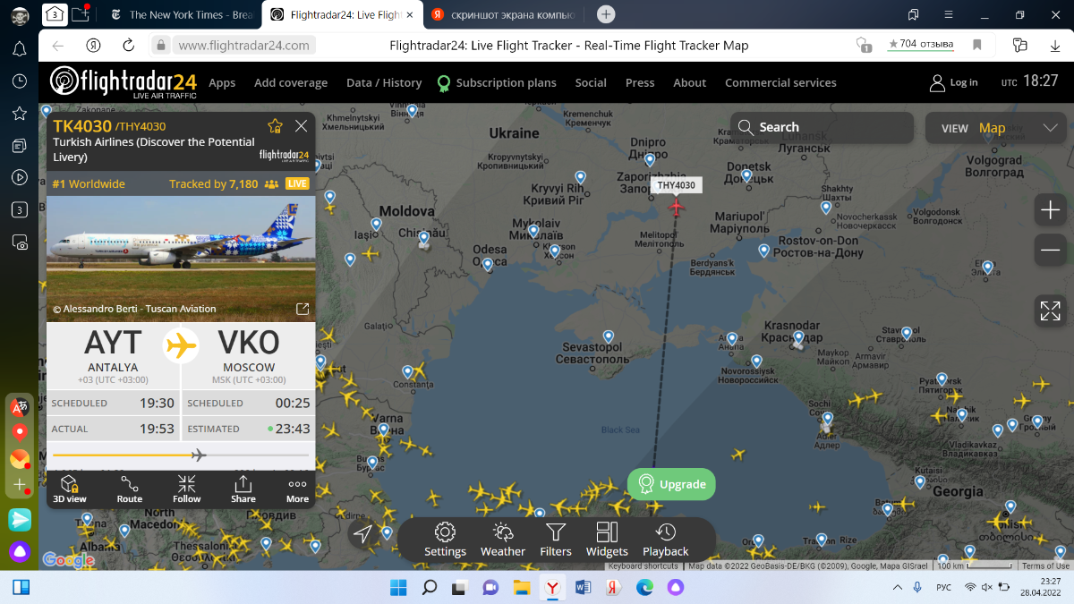Share the TK4030 flight
This screenshot has height=604, width=1074.
click(243, 489)
